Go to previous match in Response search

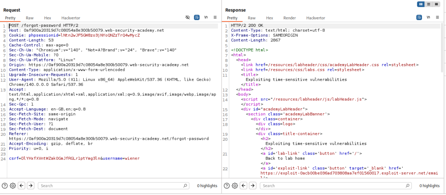click(244, 186)
